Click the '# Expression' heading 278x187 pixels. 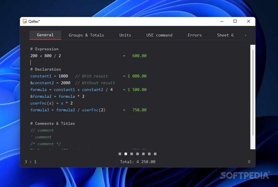pos(44,49)
